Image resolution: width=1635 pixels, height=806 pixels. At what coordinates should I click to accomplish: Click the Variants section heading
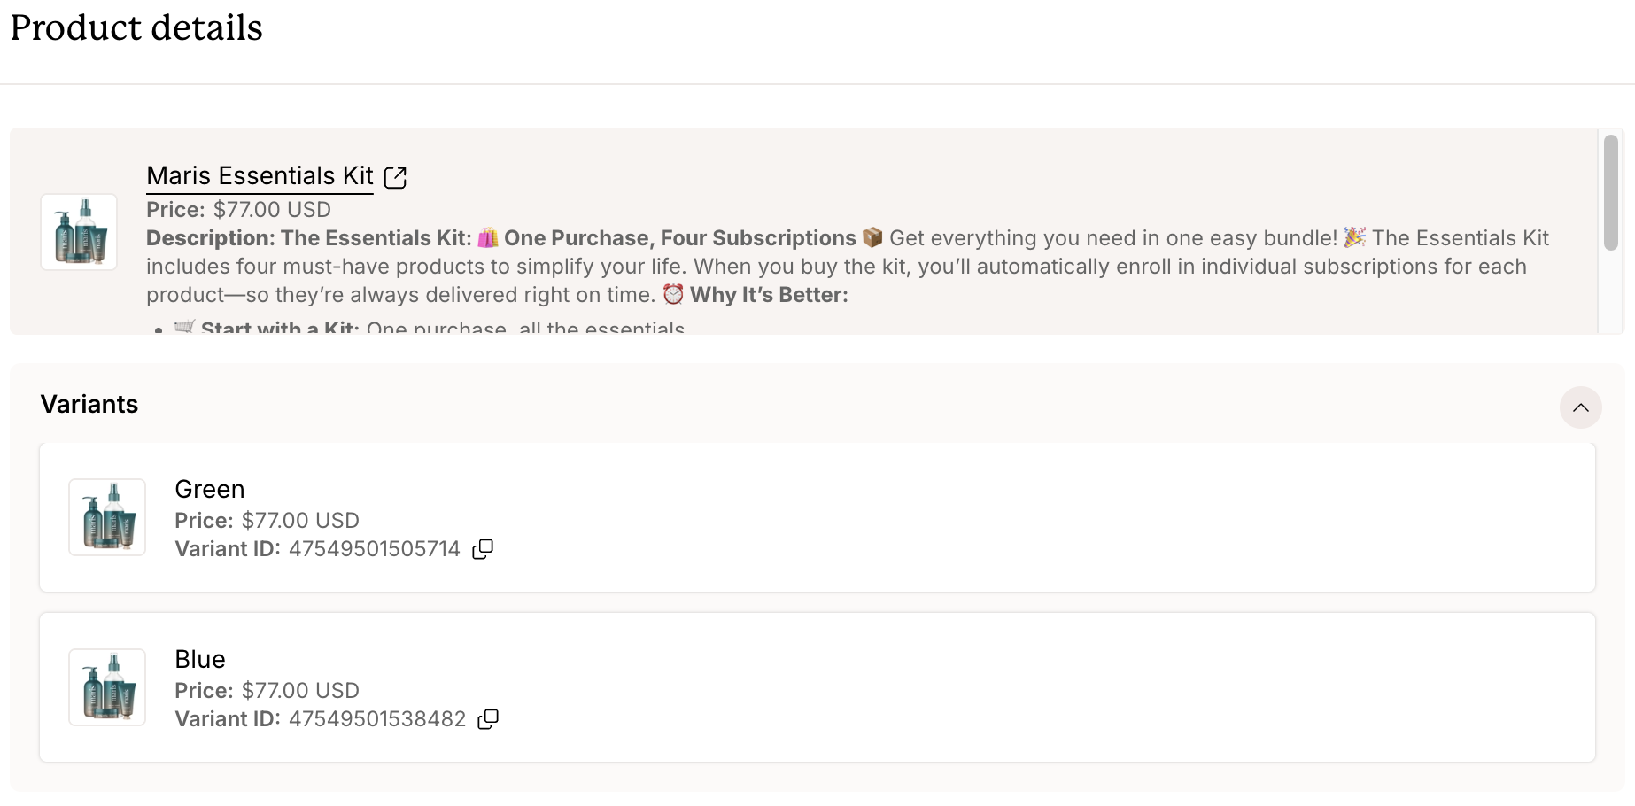coord(89,405)
